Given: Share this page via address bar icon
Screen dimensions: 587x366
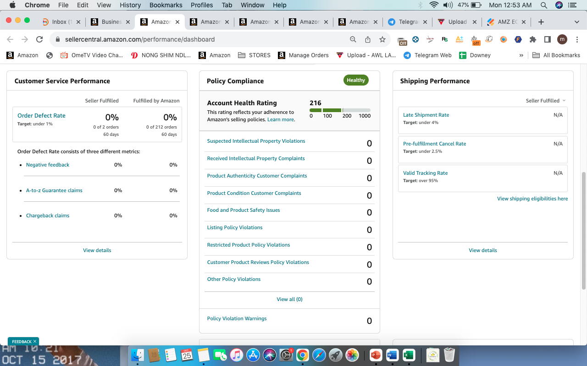Looking at the screenshot, I should pyautogui.click(x=368, y=39).
